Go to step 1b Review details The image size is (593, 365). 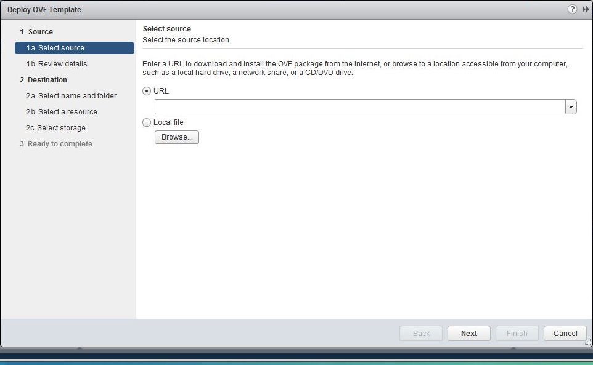[x=57, y=64]
